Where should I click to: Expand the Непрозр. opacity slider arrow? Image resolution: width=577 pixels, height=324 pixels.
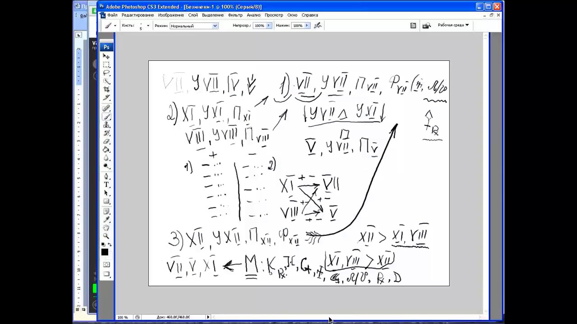coord(269,26)
